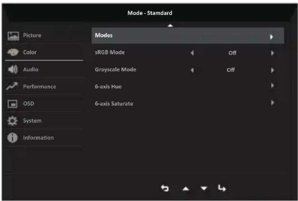
Task: Click the Audio speaker icon
Action: (x=13, y=69)
